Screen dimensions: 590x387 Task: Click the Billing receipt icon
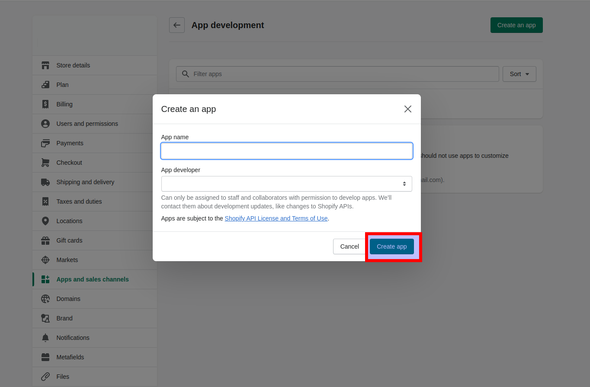(45, 104)
